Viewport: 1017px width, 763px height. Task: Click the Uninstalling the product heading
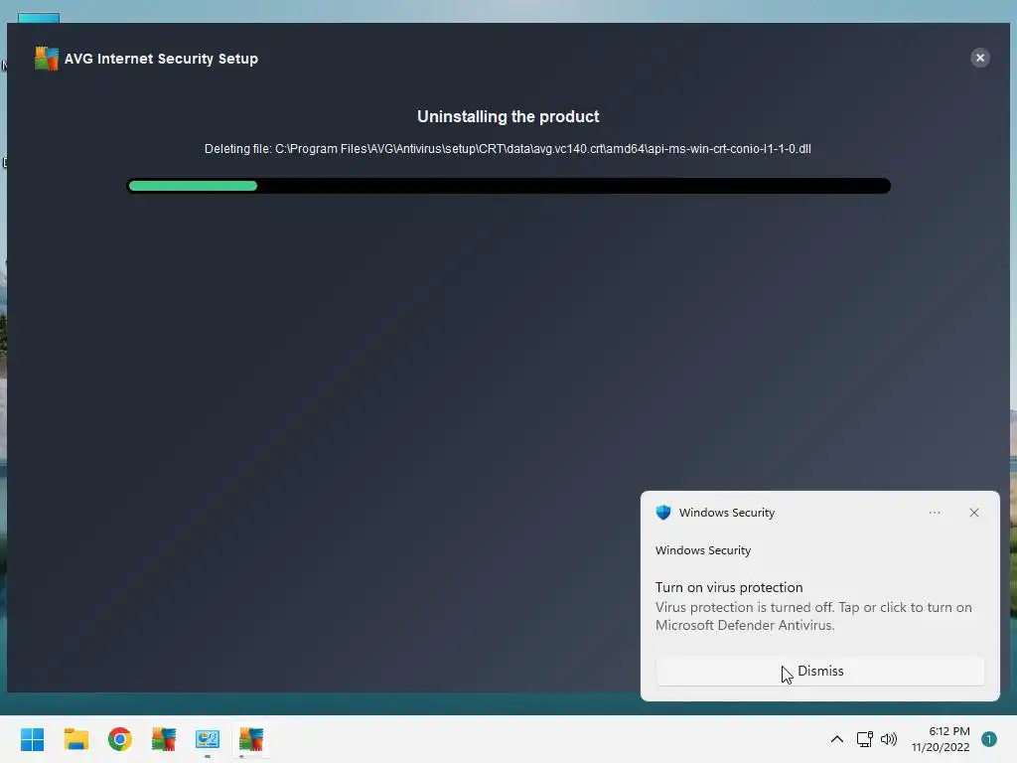[508, 117]
